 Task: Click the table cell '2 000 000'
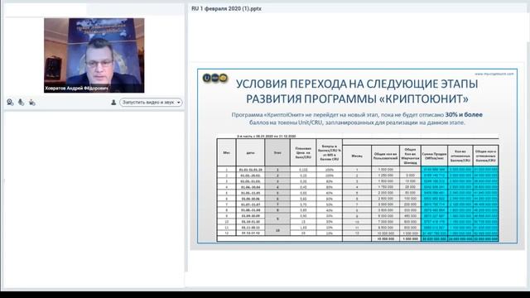[385, 193]
